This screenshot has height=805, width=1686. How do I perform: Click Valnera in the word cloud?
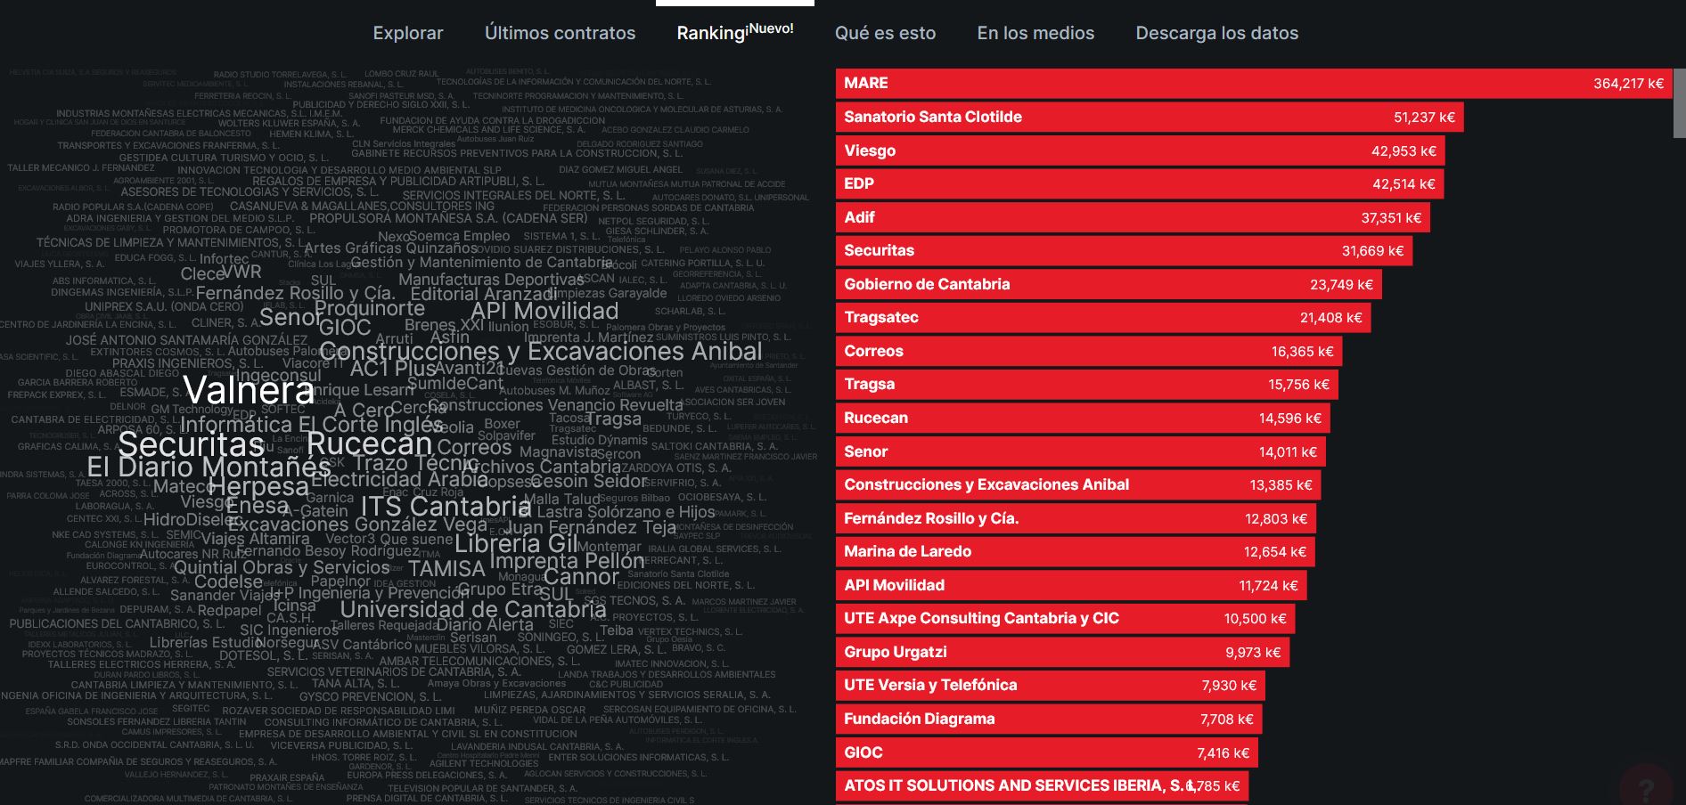click(249, 390)
